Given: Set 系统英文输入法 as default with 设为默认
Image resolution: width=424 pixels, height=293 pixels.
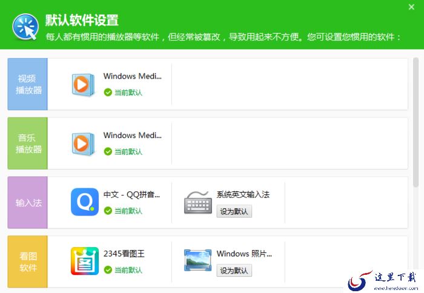Looking at the screenshot, I should coord(234,211).
